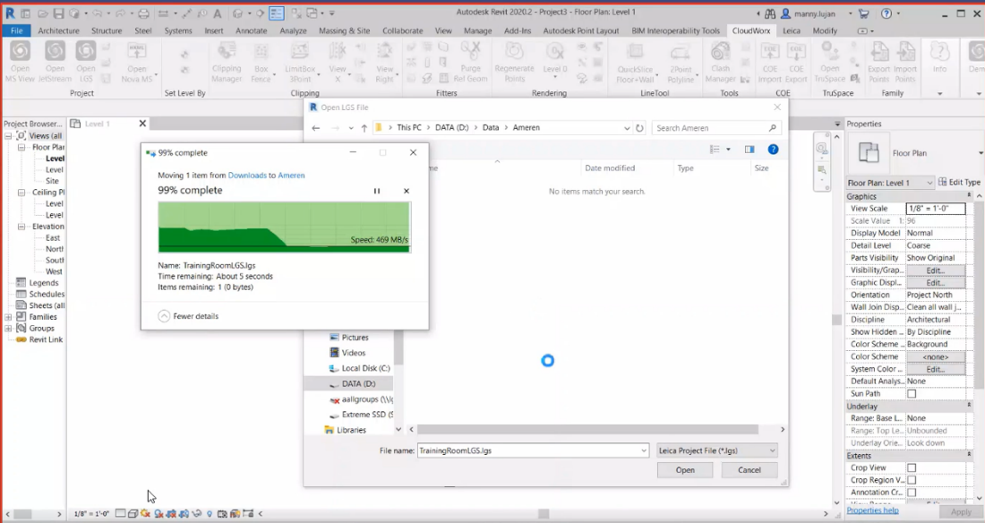
Task: Collapse the Views (all) tree node
Action: 9,136
